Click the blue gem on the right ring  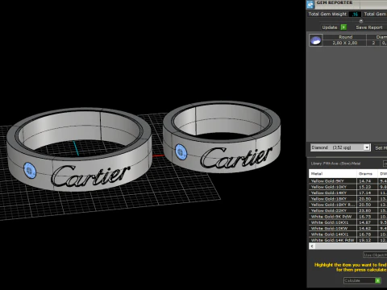[181, 152]
